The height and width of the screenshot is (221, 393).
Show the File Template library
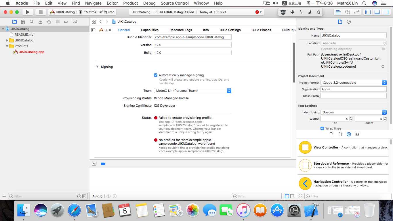click(331, 134)
